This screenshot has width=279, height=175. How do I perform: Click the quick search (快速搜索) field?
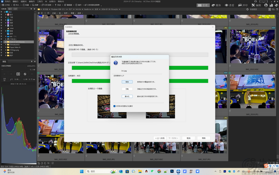tap(259, 9)
